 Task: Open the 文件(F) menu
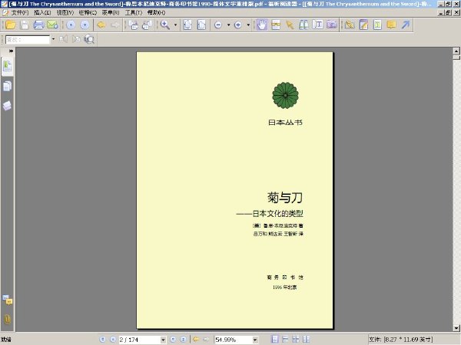click(20, 12)
